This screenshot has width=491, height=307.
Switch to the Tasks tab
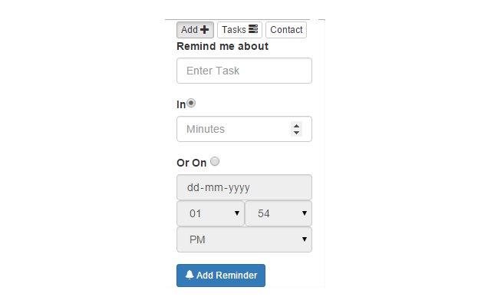tap(239, 30)
